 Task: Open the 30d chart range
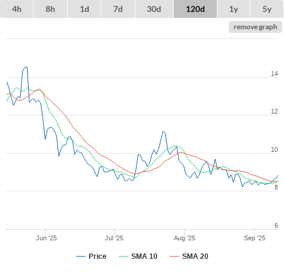[154, 9]
